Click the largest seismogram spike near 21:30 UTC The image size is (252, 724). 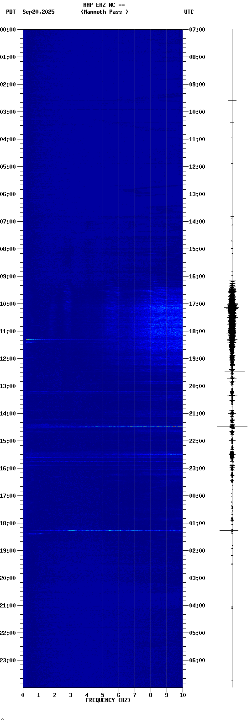(x=232, y=426)
